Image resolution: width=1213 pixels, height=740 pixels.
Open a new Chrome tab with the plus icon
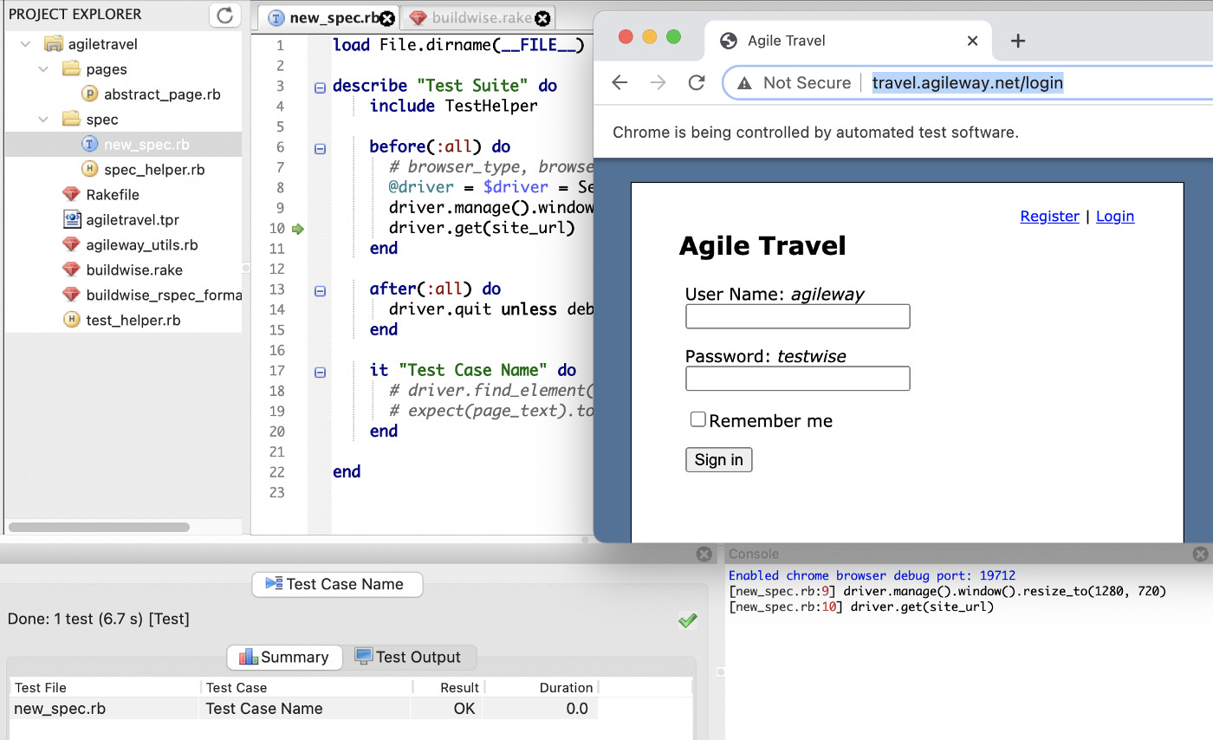(1017, 41)
